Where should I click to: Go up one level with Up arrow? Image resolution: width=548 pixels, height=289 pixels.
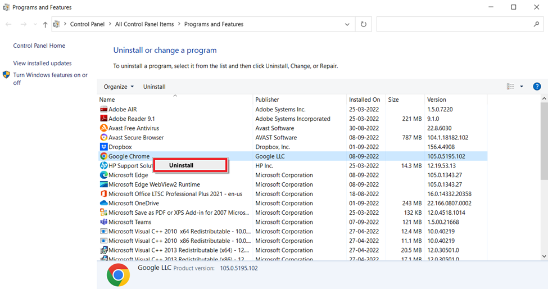click(45, 25)
